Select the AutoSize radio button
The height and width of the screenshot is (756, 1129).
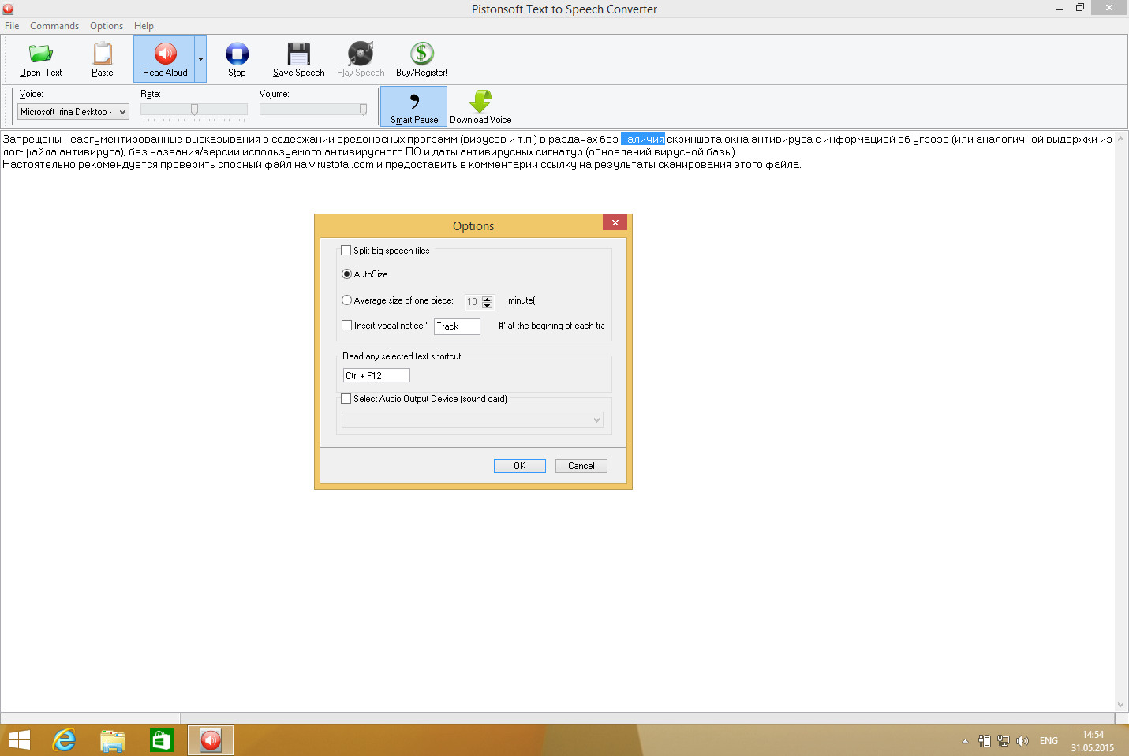pyautogui.click(x=346, y=274)
